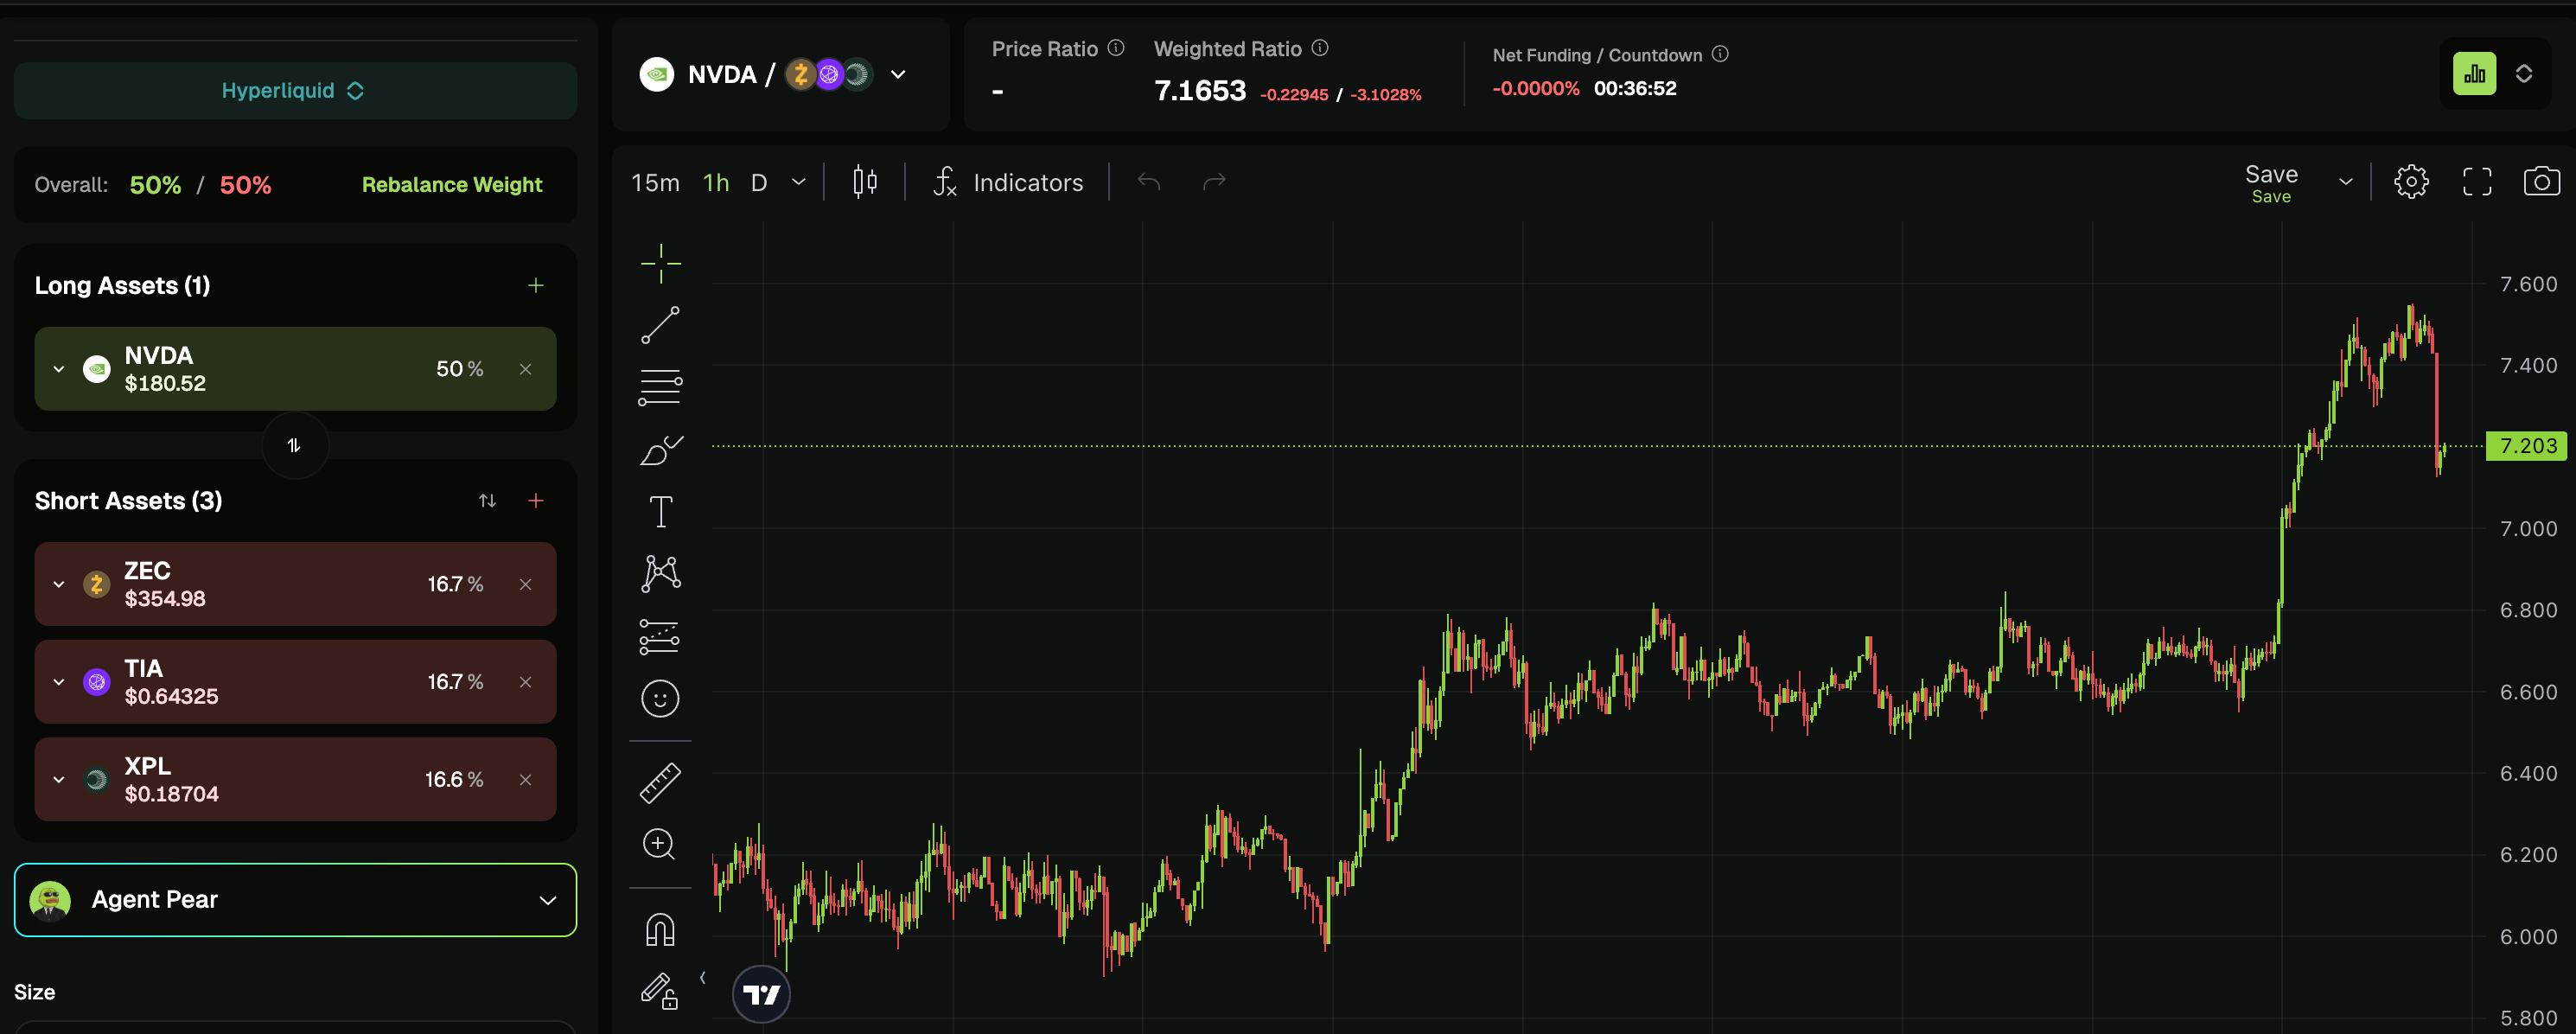Toggle magnet mode on chart
The image size is (2576, 1034).
click(x=660, y=930)
